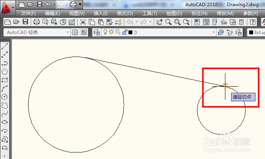Click the Paste clipboard icon
Image resolution: width=265 pixels, height=159 pixels.
pyautogui.click(x=101, y=22)
